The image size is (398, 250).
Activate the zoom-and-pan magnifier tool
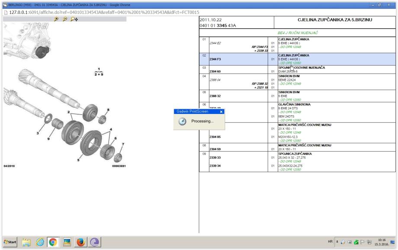(74, 19)
